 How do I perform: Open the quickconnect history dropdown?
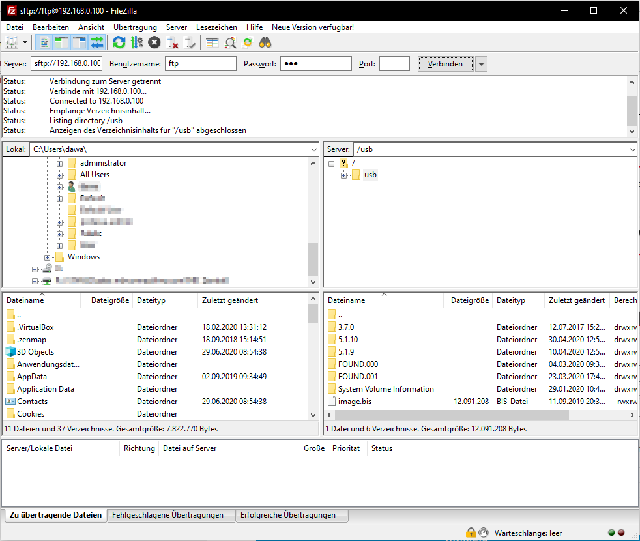pyautogui.click(x=482, y=64)
